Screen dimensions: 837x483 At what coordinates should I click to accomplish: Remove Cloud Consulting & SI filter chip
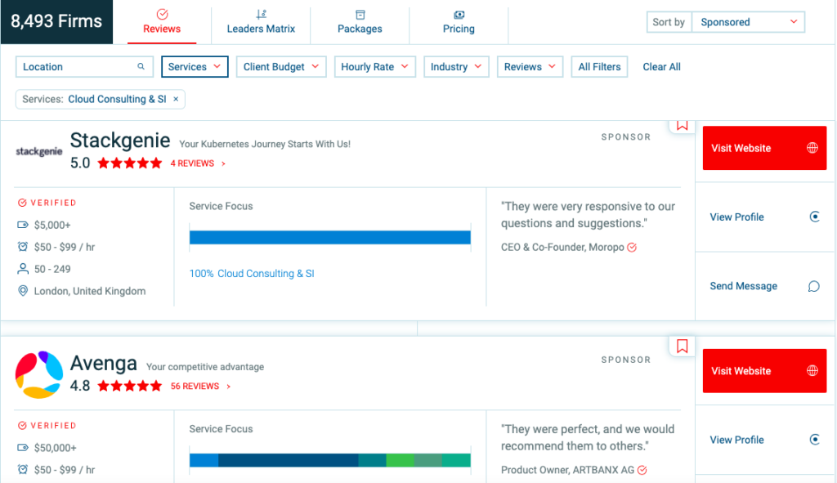[x=176, y=99]
